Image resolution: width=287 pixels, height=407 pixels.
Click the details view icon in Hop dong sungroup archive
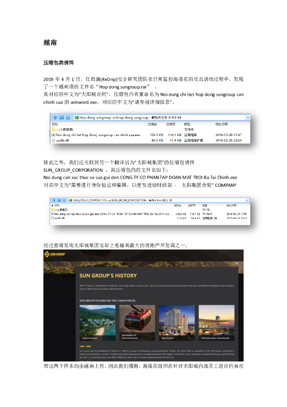[x=61, y=117]
